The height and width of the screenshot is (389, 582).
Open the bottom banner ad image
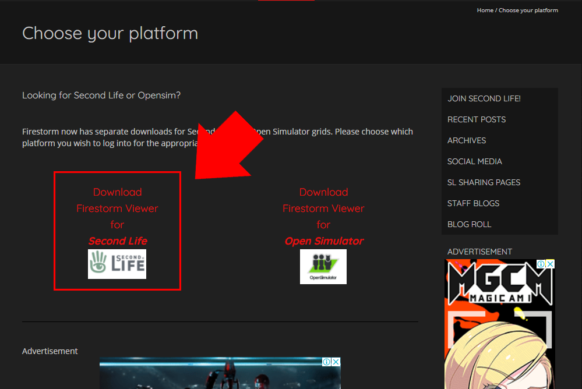point(220,376)
